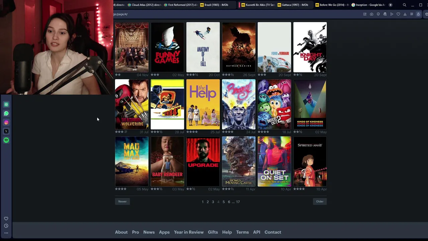
Task: Open downloads icon in toolbar
Action: click(x=405, y=14)
